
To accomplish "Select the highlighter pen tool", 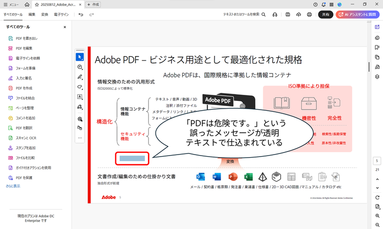I will point(80,77).
